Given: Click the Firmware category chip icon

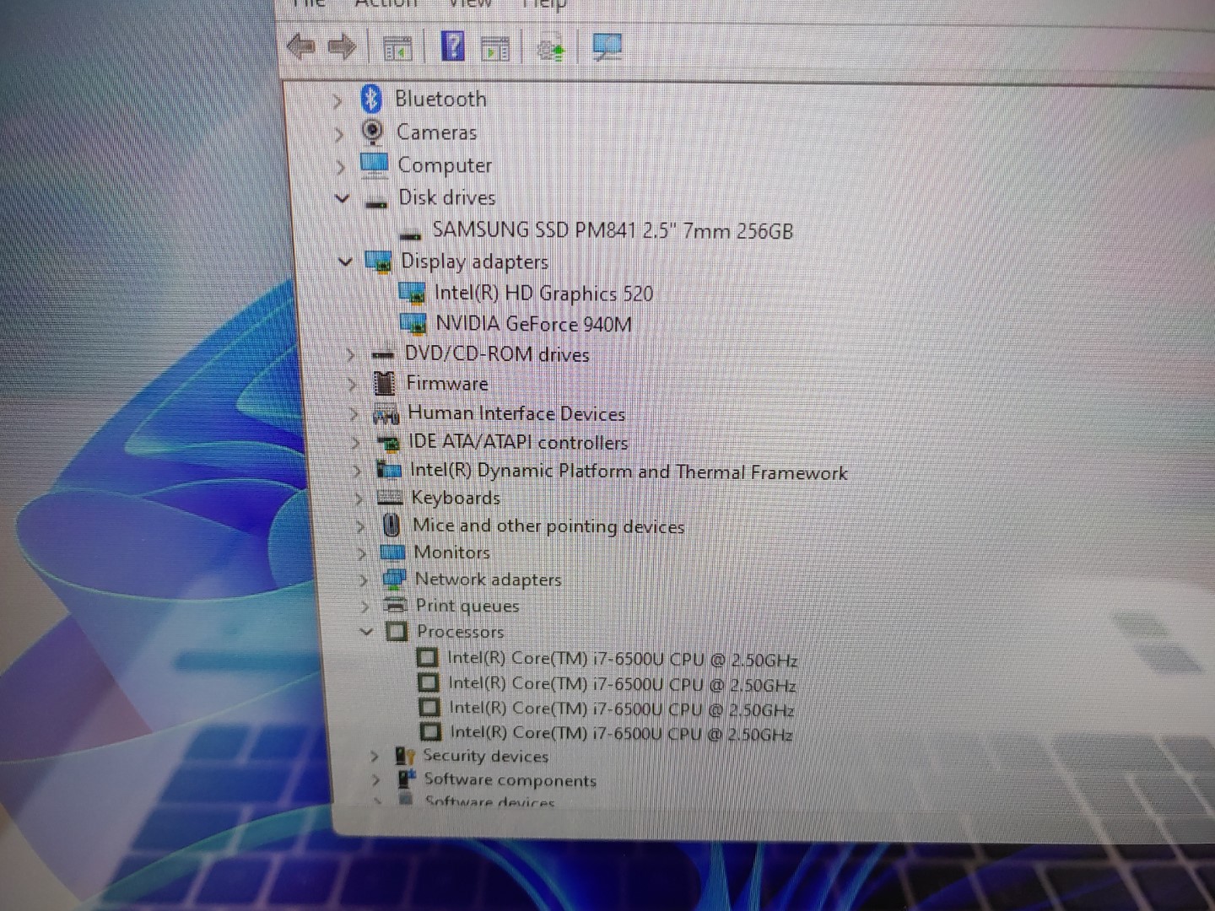Looking at the screenshot, I should click(x=384, y=383).
